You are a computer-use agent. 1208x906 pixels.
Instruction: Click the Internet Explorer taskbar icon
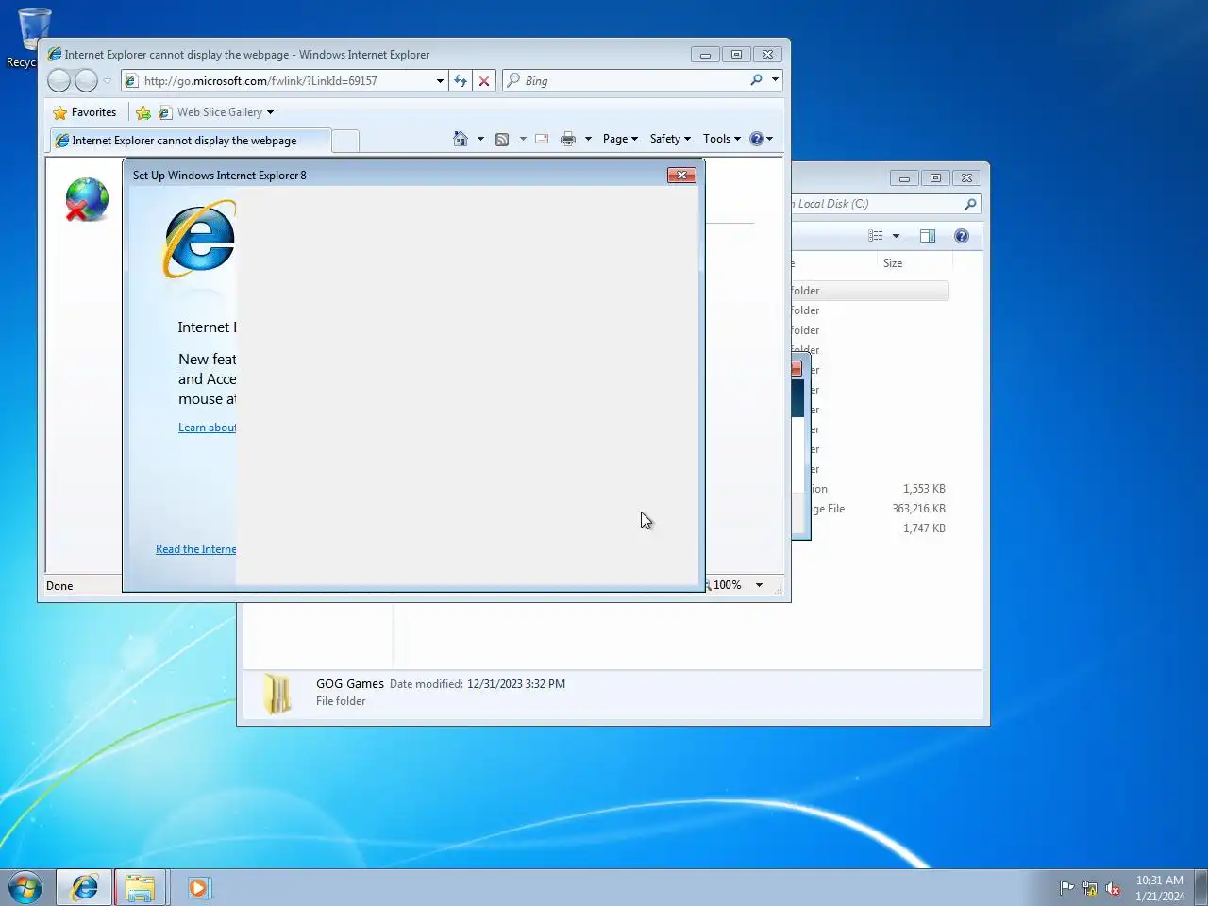pos(85,888)
